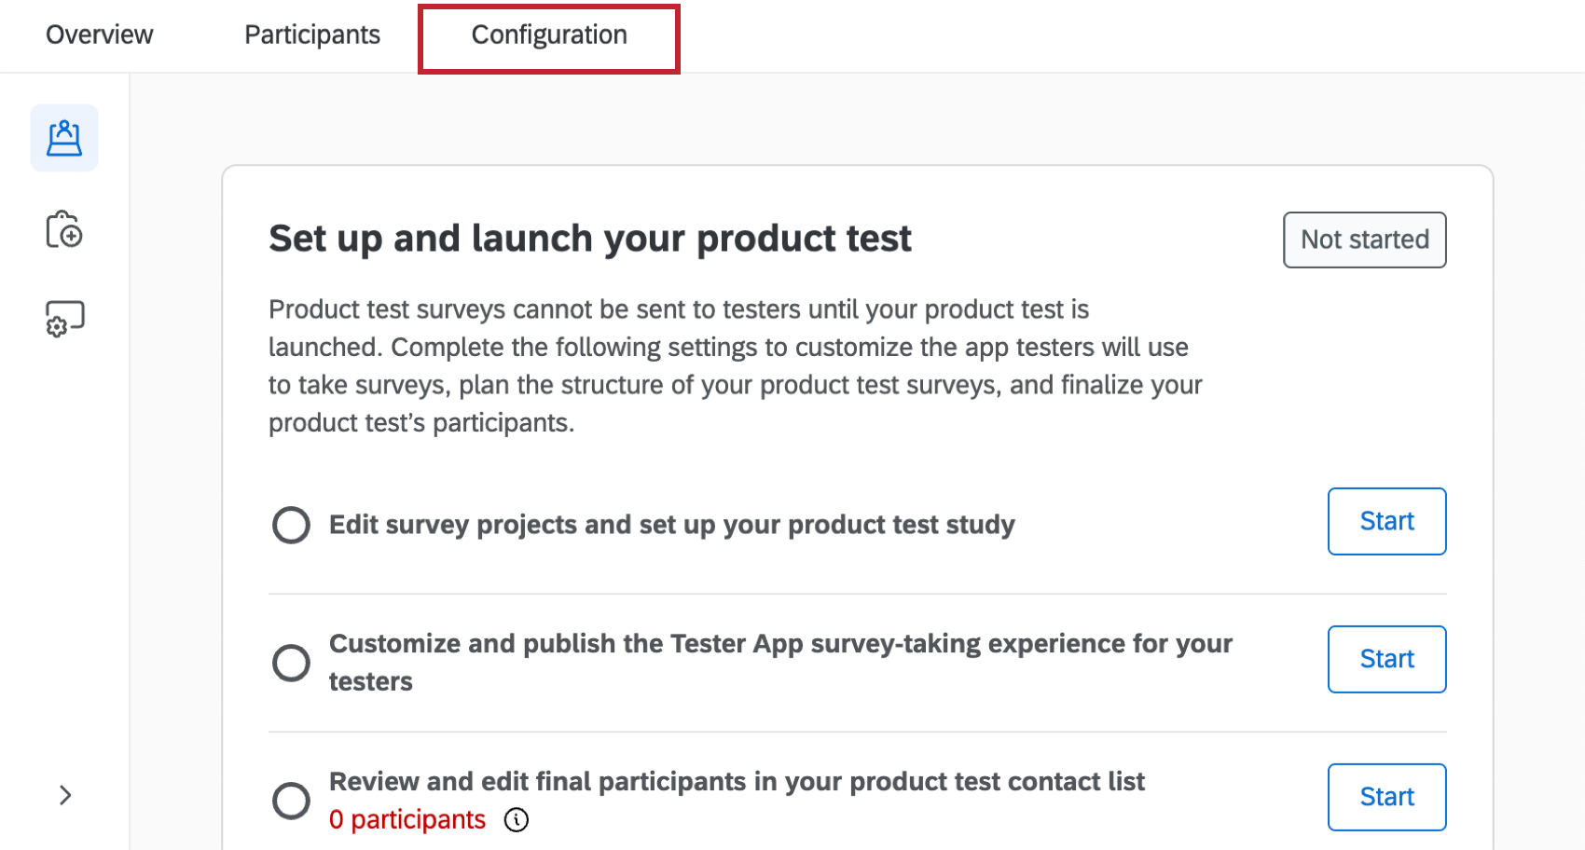
Task: Select the tester management icon in sidebar
Action: click(x=63, y=137)
